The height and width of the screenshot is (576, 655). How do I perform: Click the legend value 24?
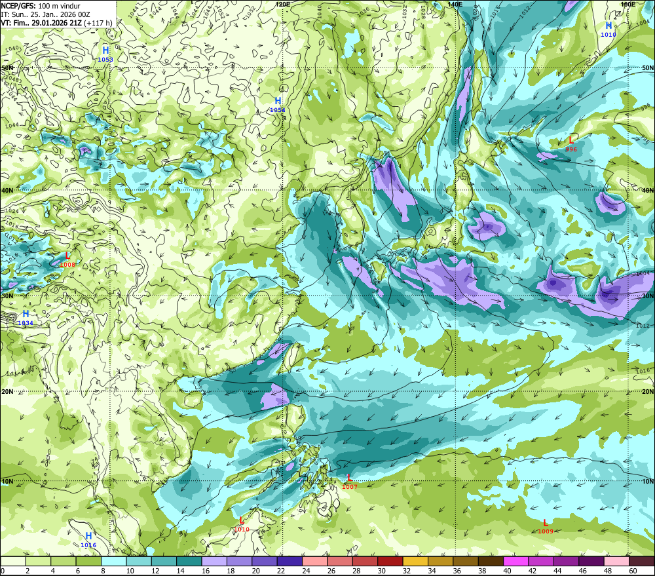[x=306, y=571]
